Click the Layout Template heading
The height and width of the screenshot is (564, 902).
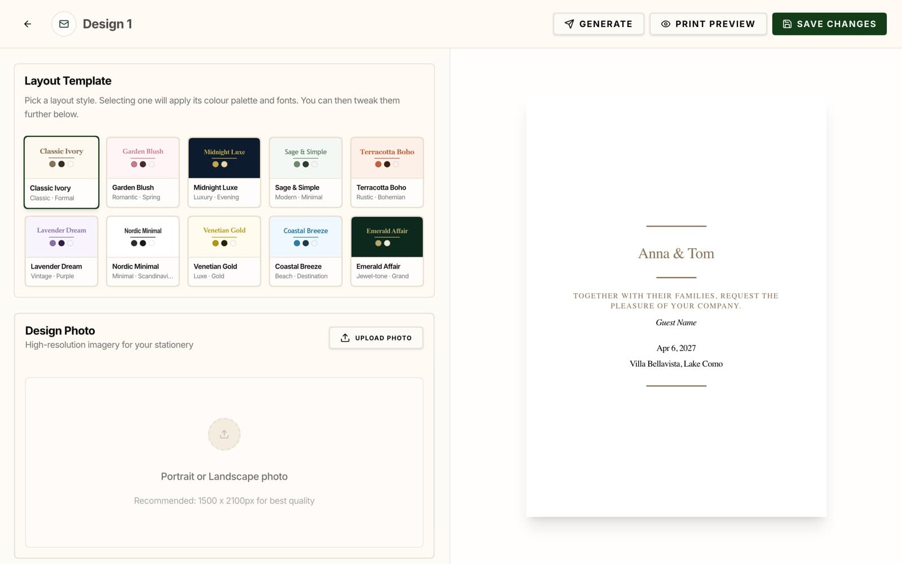tap(68, 81)
